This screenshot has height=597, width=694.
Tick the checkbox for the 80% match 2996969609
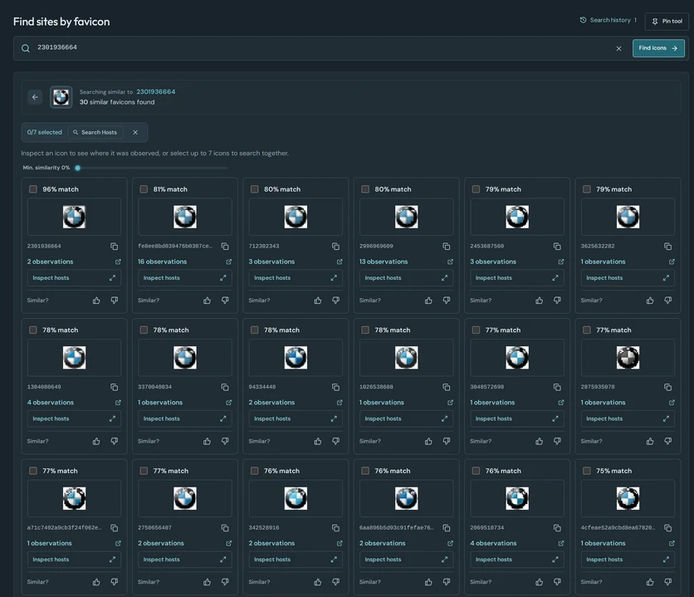click(x=365, y=189)
